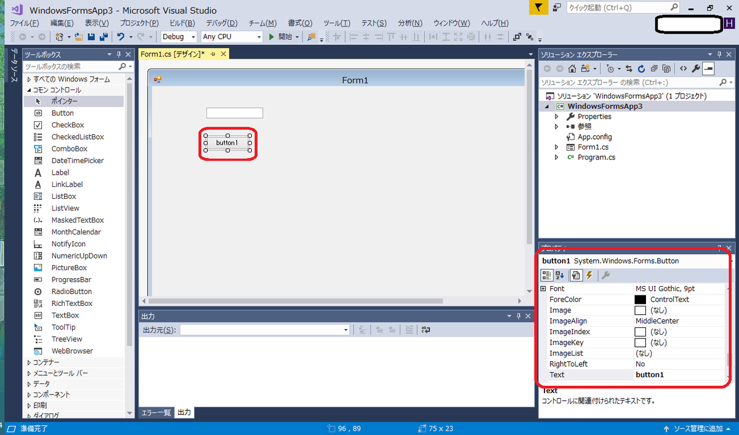Select App.config in Solution Explorer
739x435 pixels.
594,137
